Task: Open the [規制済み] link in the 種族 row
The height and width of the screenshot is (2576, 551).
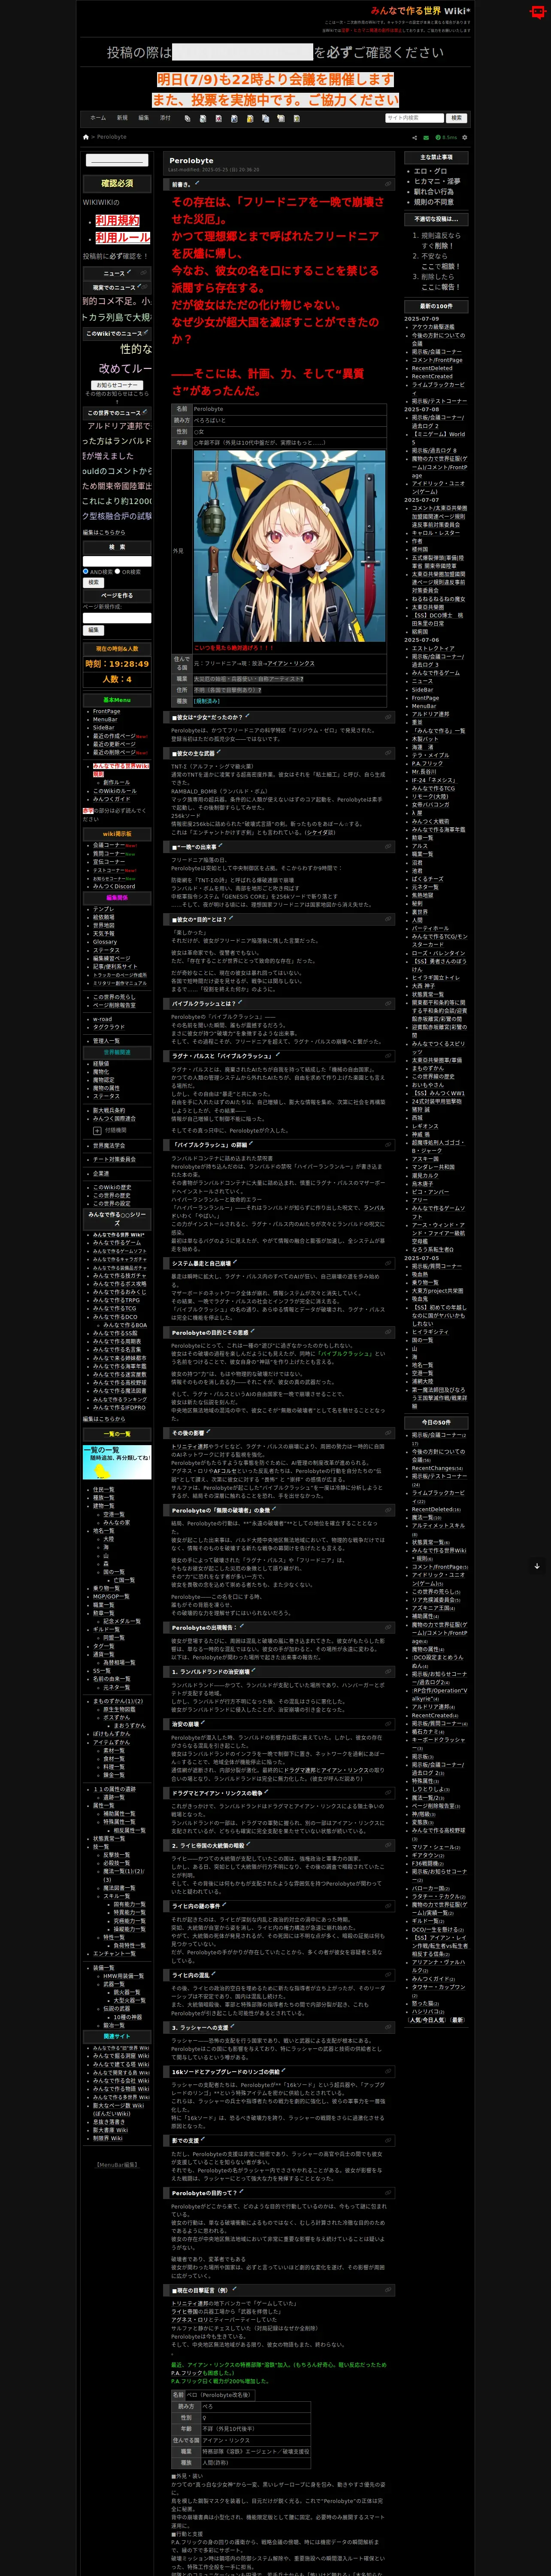Action: pyautogui.click(x=207, y=701)
